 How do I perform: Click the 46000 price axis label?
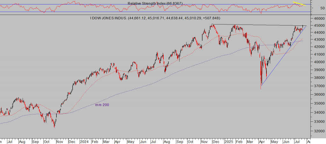pyautogui.click(x=319, y=18)
